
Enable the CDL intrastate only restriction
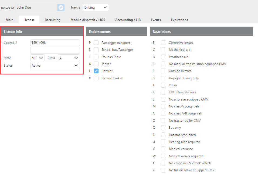pos(164,92)
